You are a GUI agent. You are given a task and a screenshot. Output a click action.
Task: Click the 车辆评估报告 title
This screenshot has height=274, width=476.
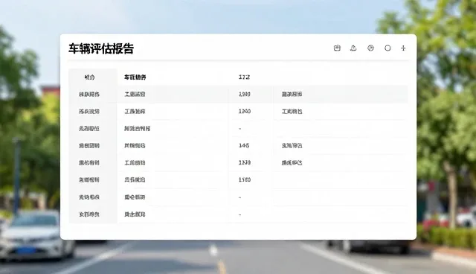[101, 48]
